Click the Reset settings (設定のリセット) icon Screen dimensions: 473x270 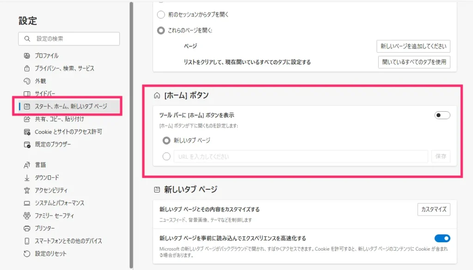[x=27, y=254]
